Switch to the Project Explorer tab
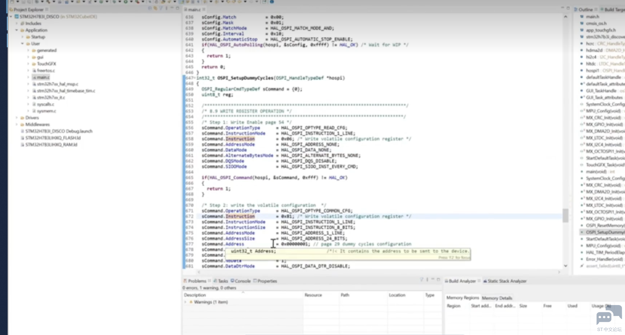The image size is (625, 335). pos(28,9)
